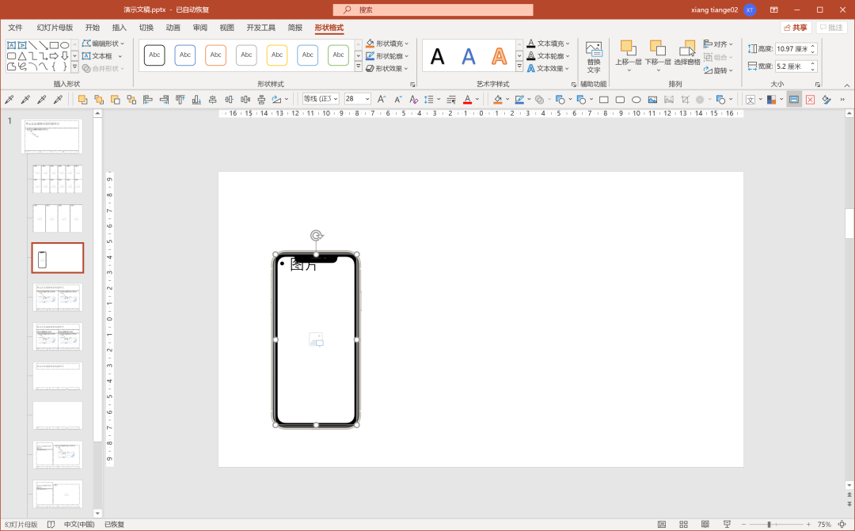Switch to Slide Sorter view in status bar
855x531 pixels.
(x=683, y=525)
